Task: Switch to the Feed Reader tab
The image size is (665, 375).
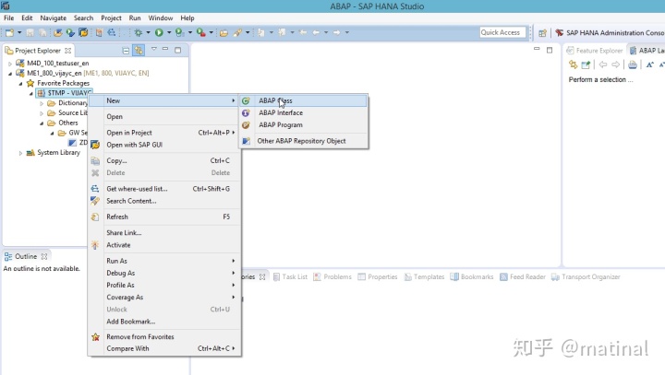Action: (x=523, y=276)
